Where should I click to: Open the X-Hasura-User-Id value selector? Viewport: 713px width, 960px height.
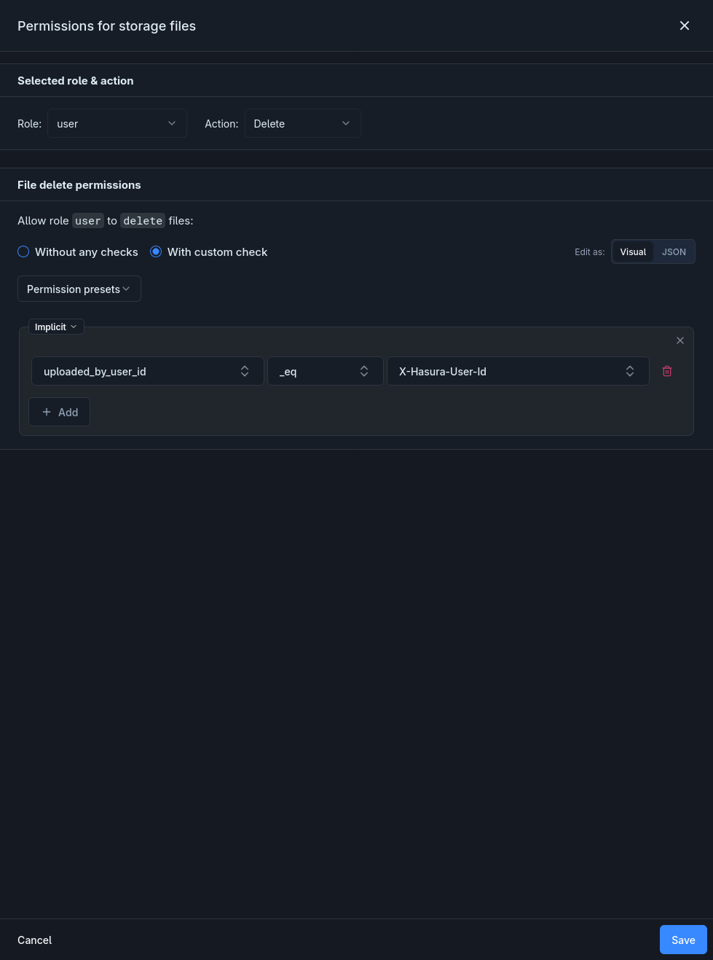pyautogui.click(x=518, y=371)
